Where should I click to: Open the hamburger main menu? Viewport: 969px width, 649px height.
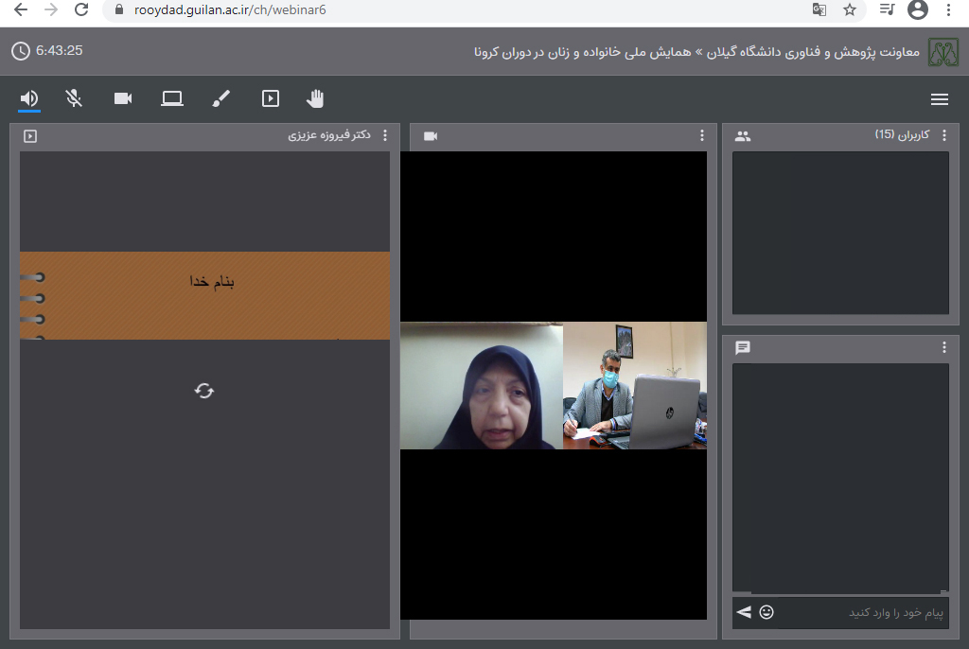pos(939,99)
